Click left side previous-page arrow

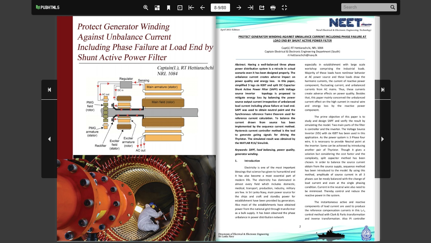tap(49, 139)
